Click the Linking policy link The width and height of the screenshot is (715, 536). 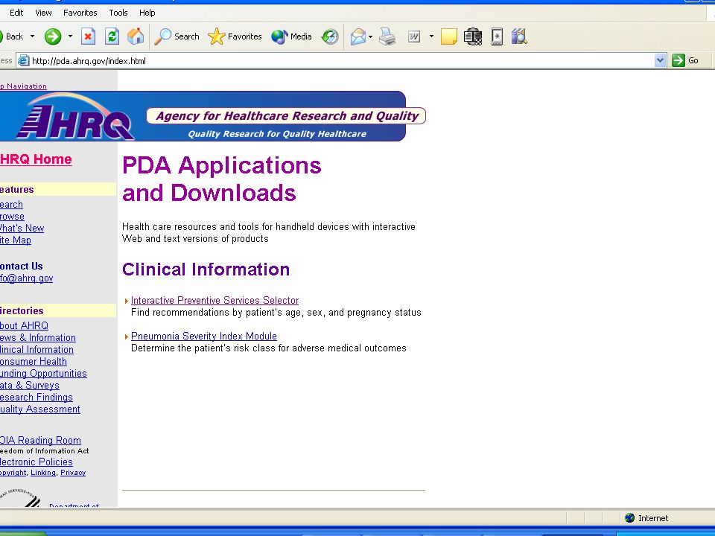(x=43, y=473)
